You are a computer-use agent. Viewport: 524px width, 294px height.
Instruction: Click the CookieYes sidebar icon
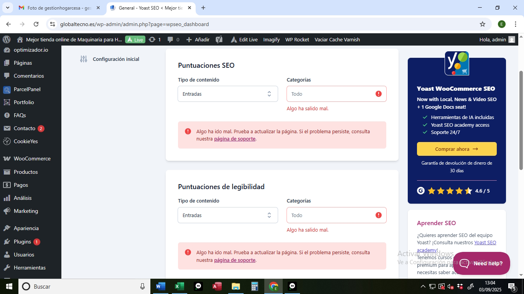click(x=7, y=141)
